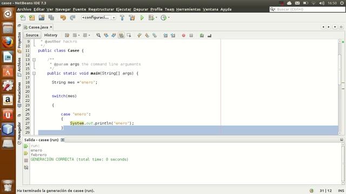Click output settings icon below stop button
346x194 pixels.
tap(26, 168)
